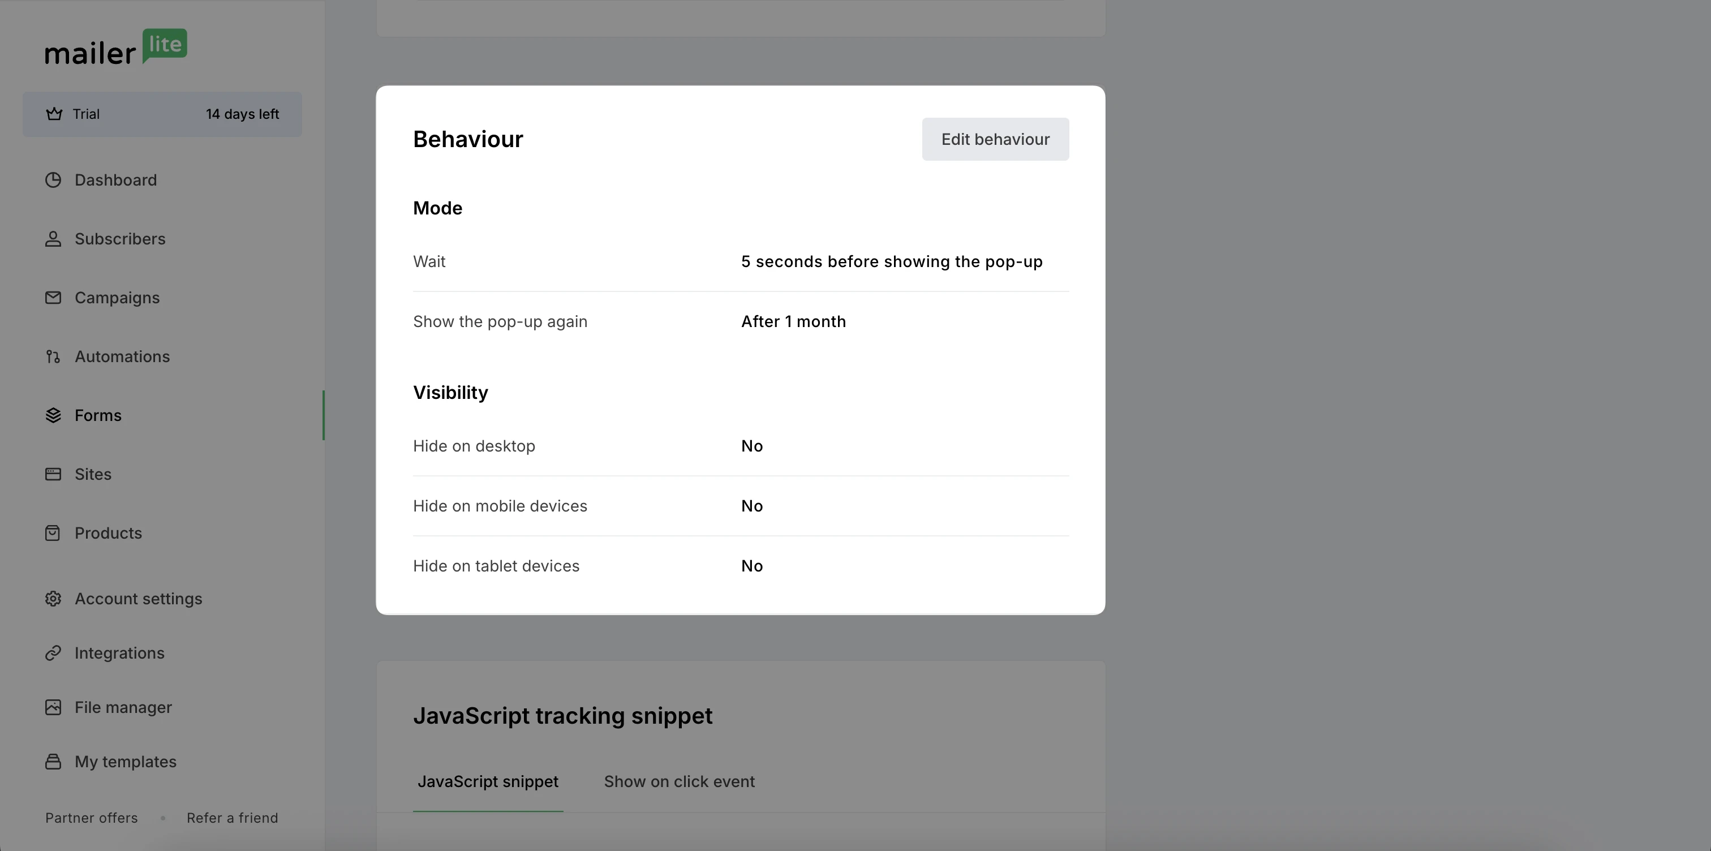Click the Integrations link icon
The height and width of the screenshot is (851, 1711).
tap(53, 653)
